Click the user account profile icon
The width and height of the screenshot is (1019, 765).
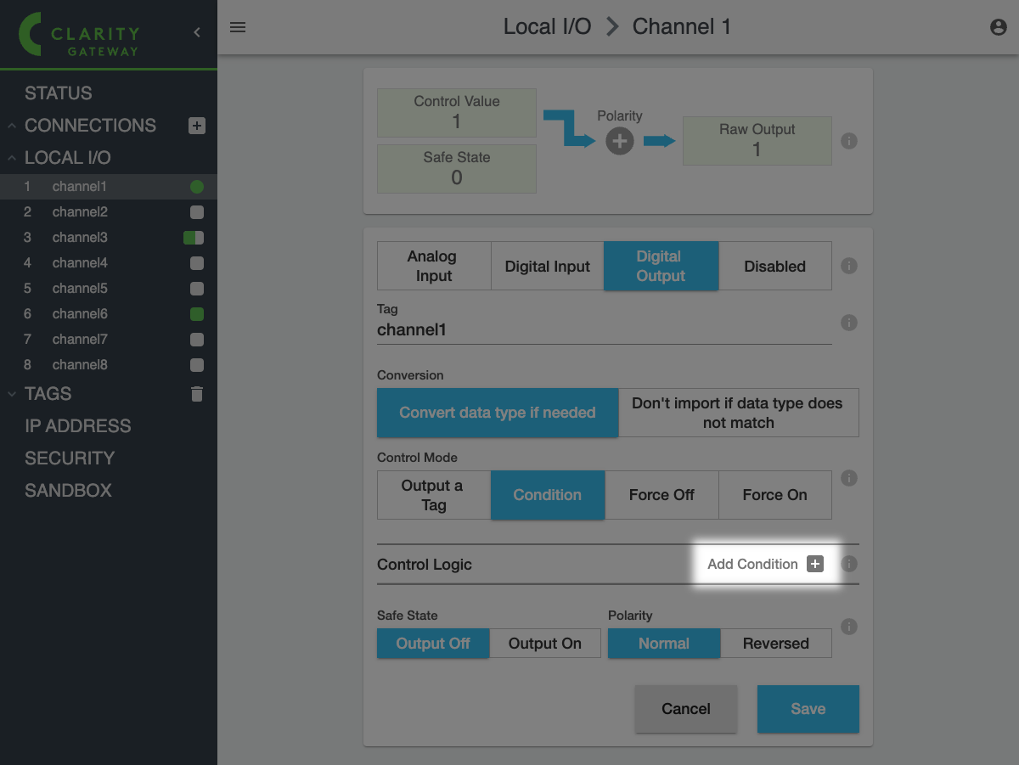(999, 27)
